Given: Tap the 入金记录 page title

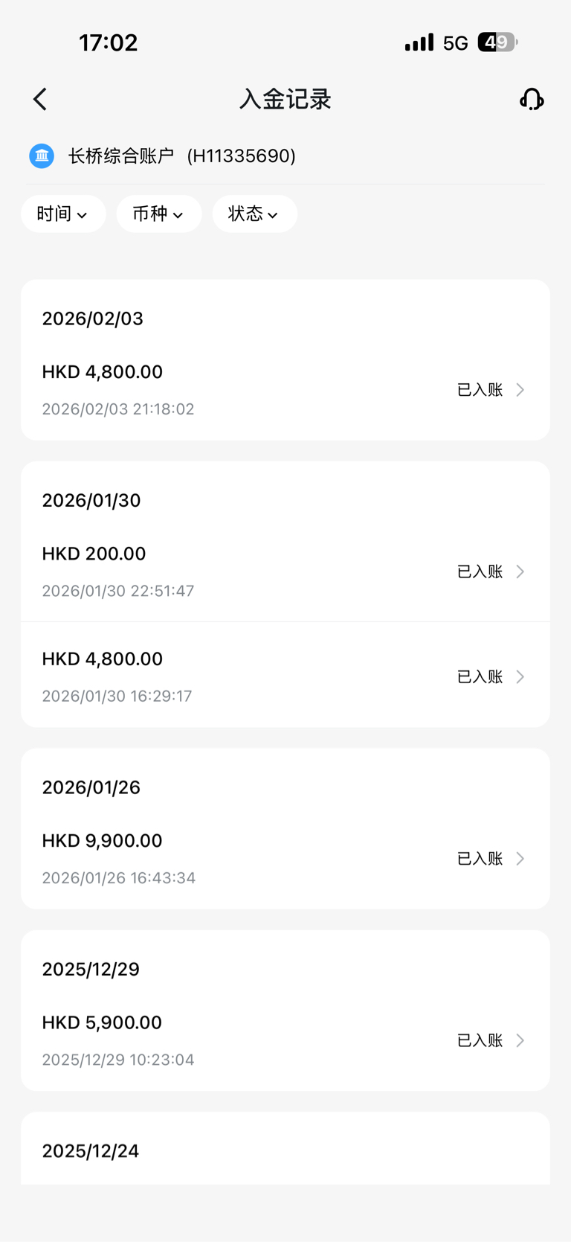Looking at the screenshot, I should click(285, 99).
